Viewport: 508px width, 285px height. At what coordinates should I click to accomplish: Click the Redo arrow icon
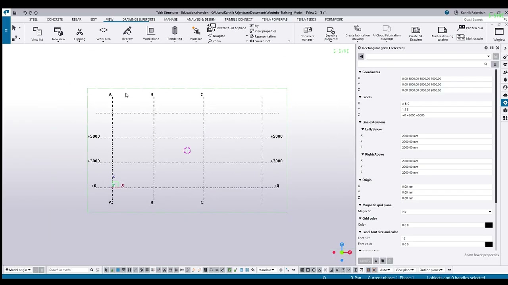click(x=31, y=13)
